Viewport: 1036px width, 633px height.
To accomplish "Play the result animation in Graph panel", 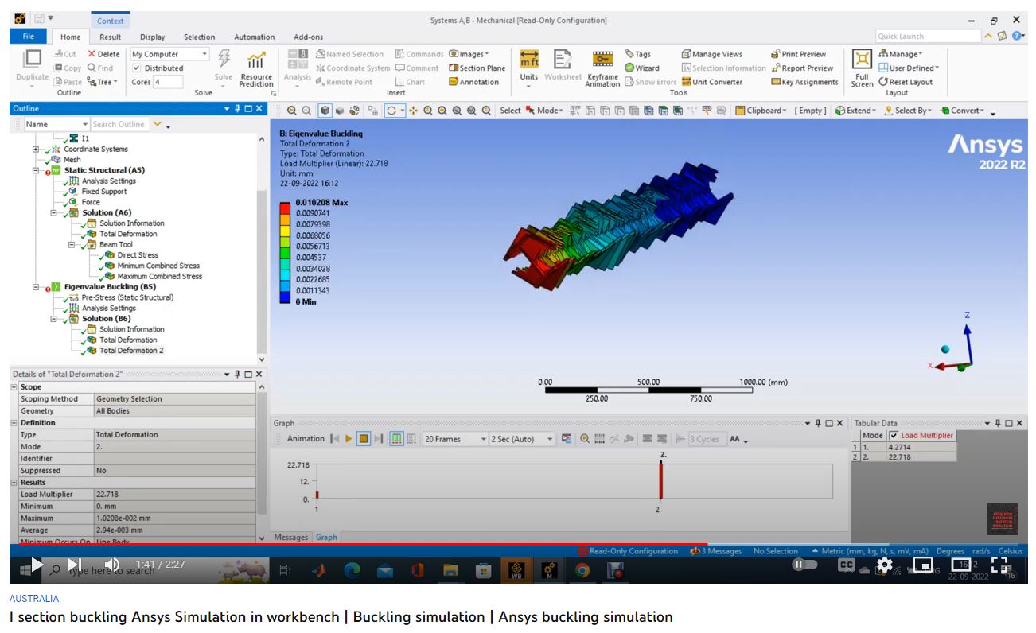I will tap(349, 439).
